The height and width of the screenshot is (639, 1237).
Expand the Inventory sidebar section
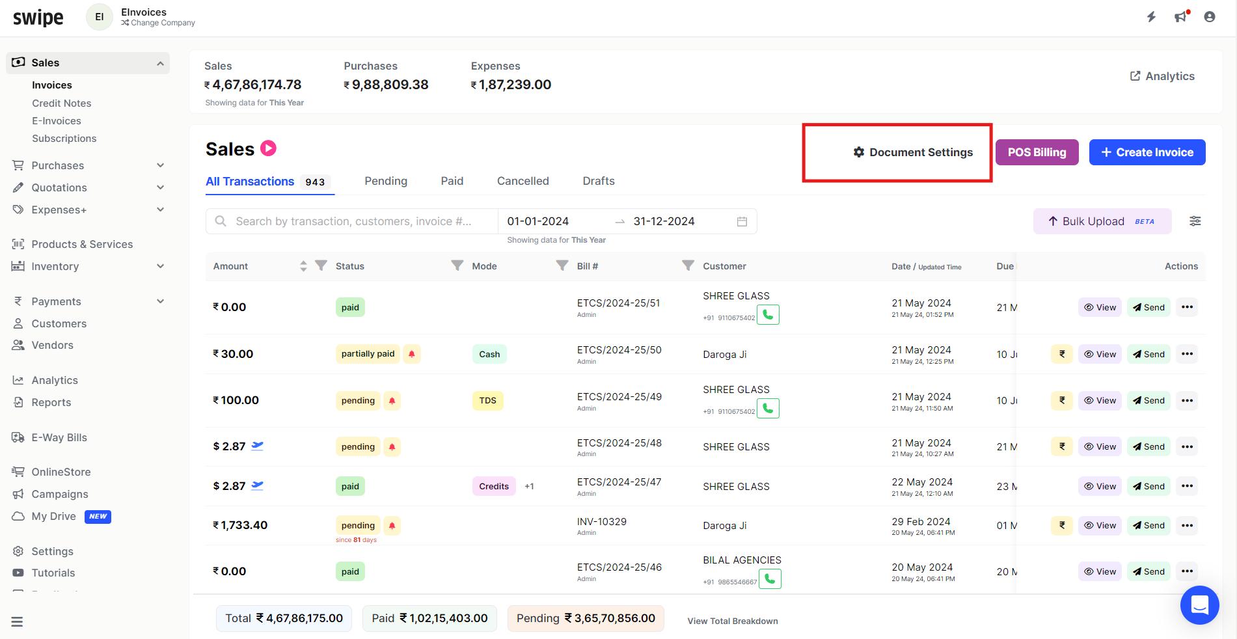(160, 266)
